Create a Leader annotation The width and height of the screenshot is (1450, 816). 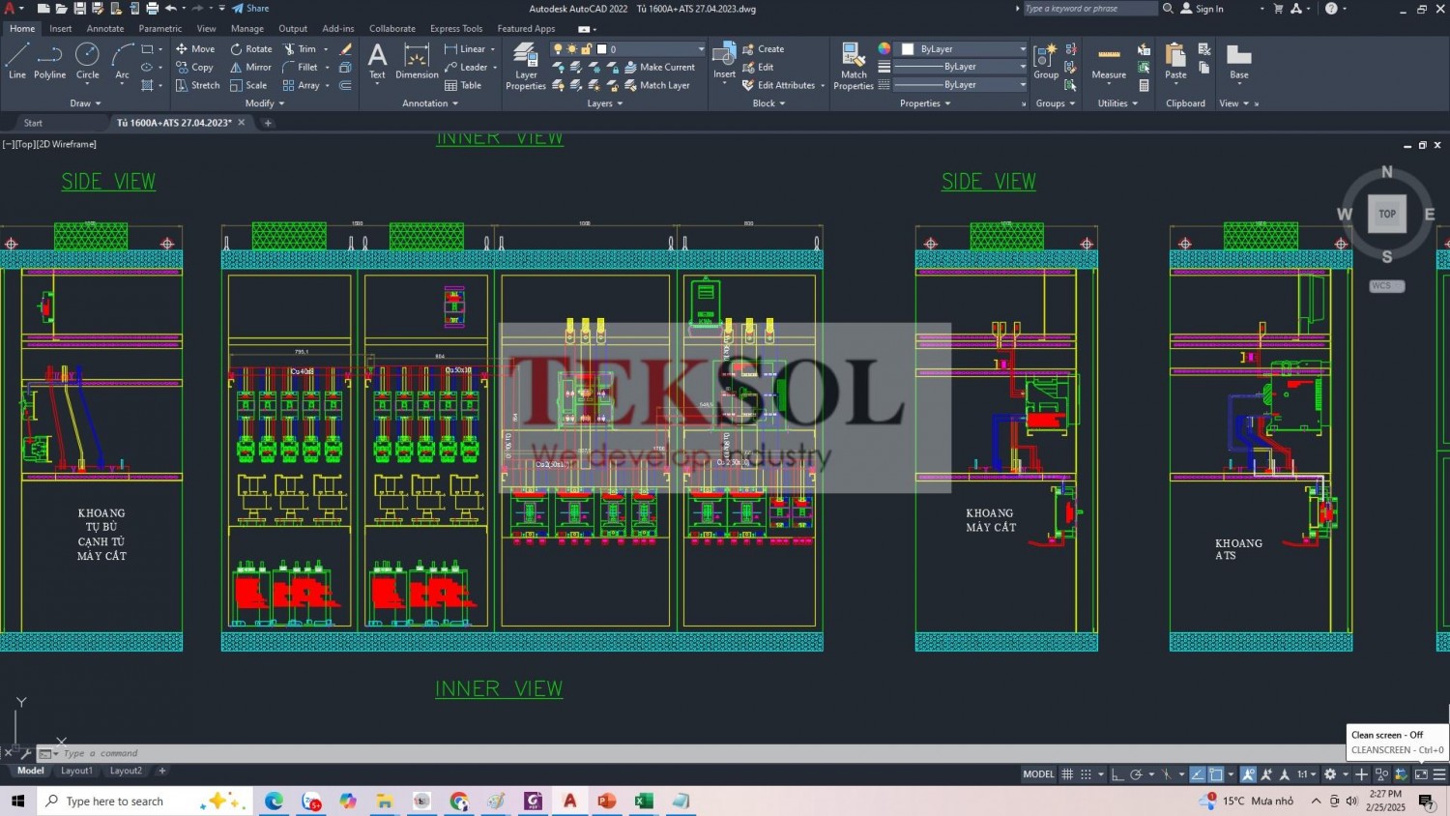(x=466, y=67)
